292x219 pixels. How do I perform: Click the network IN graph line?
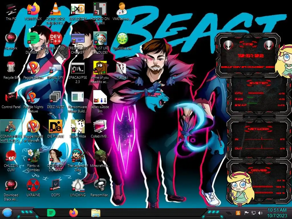[259, 139]
